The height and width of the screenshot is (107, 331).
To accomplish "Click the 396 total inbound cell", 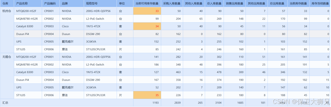I will pos(214,65).
